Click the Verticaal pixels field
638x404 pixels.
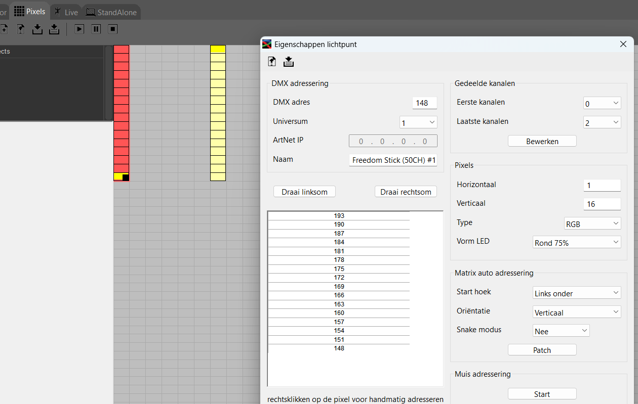pyautogui.click(x=602, y=204)
